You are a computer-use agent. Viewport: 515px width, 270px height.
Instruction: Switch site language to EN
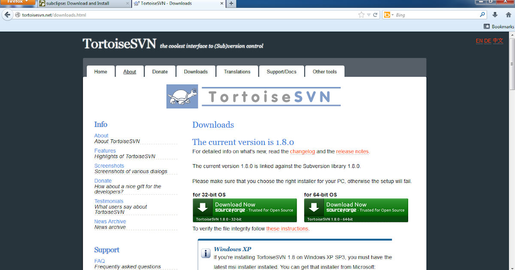point(479,41)
